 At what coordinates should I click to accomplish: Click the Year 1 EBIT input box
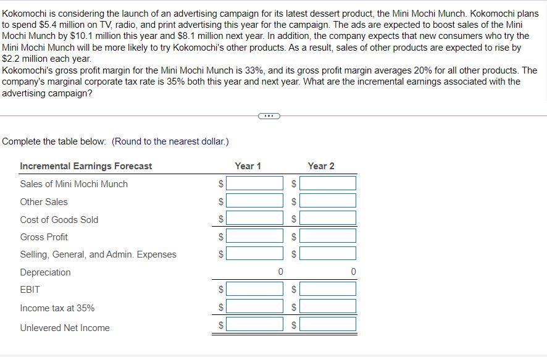tap(253, 288)
